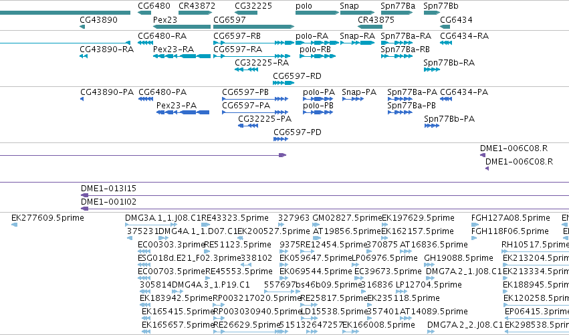The height and width of the screenshot is (335, 569).
Task: Select the LP06976.5prime EST label
Action: tap(384, 258)
